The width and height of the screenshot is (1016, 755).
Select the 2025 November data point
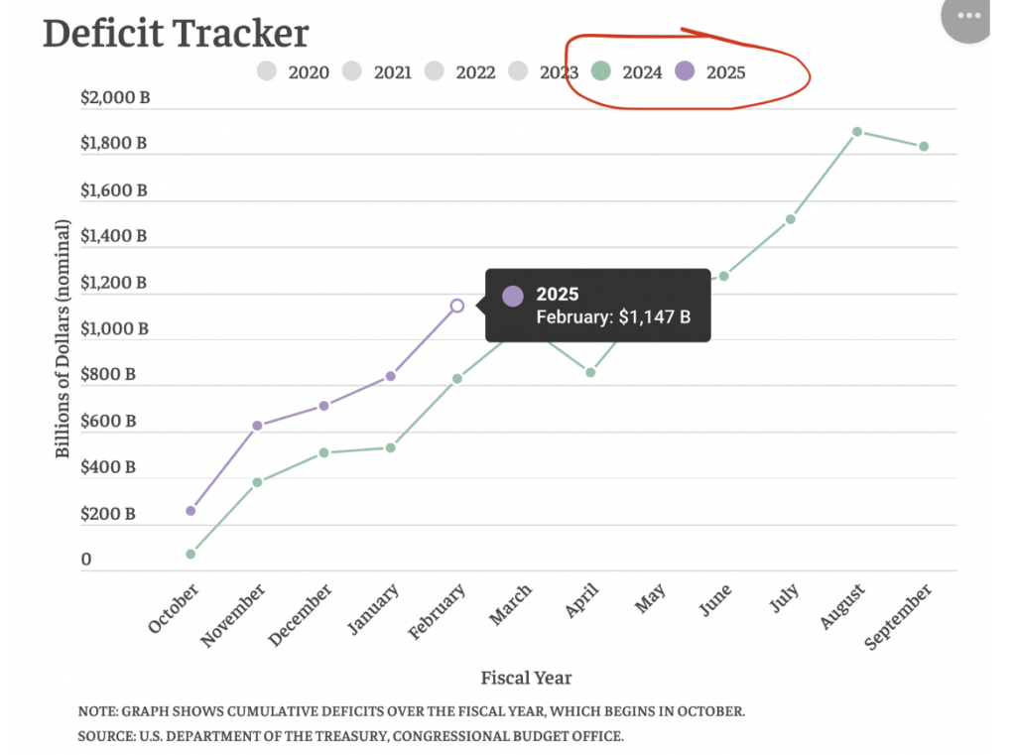click(258, 426)
